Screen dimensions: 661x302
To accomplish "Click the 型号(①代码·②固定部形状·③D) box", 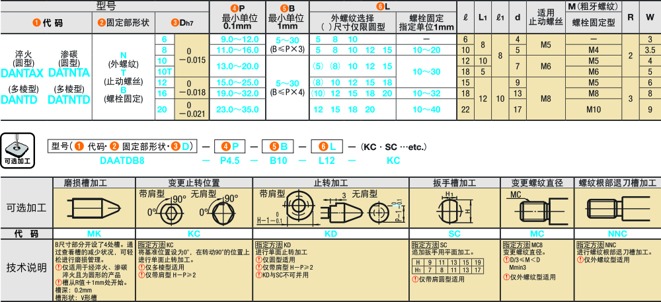I will (x=122, y=147).
